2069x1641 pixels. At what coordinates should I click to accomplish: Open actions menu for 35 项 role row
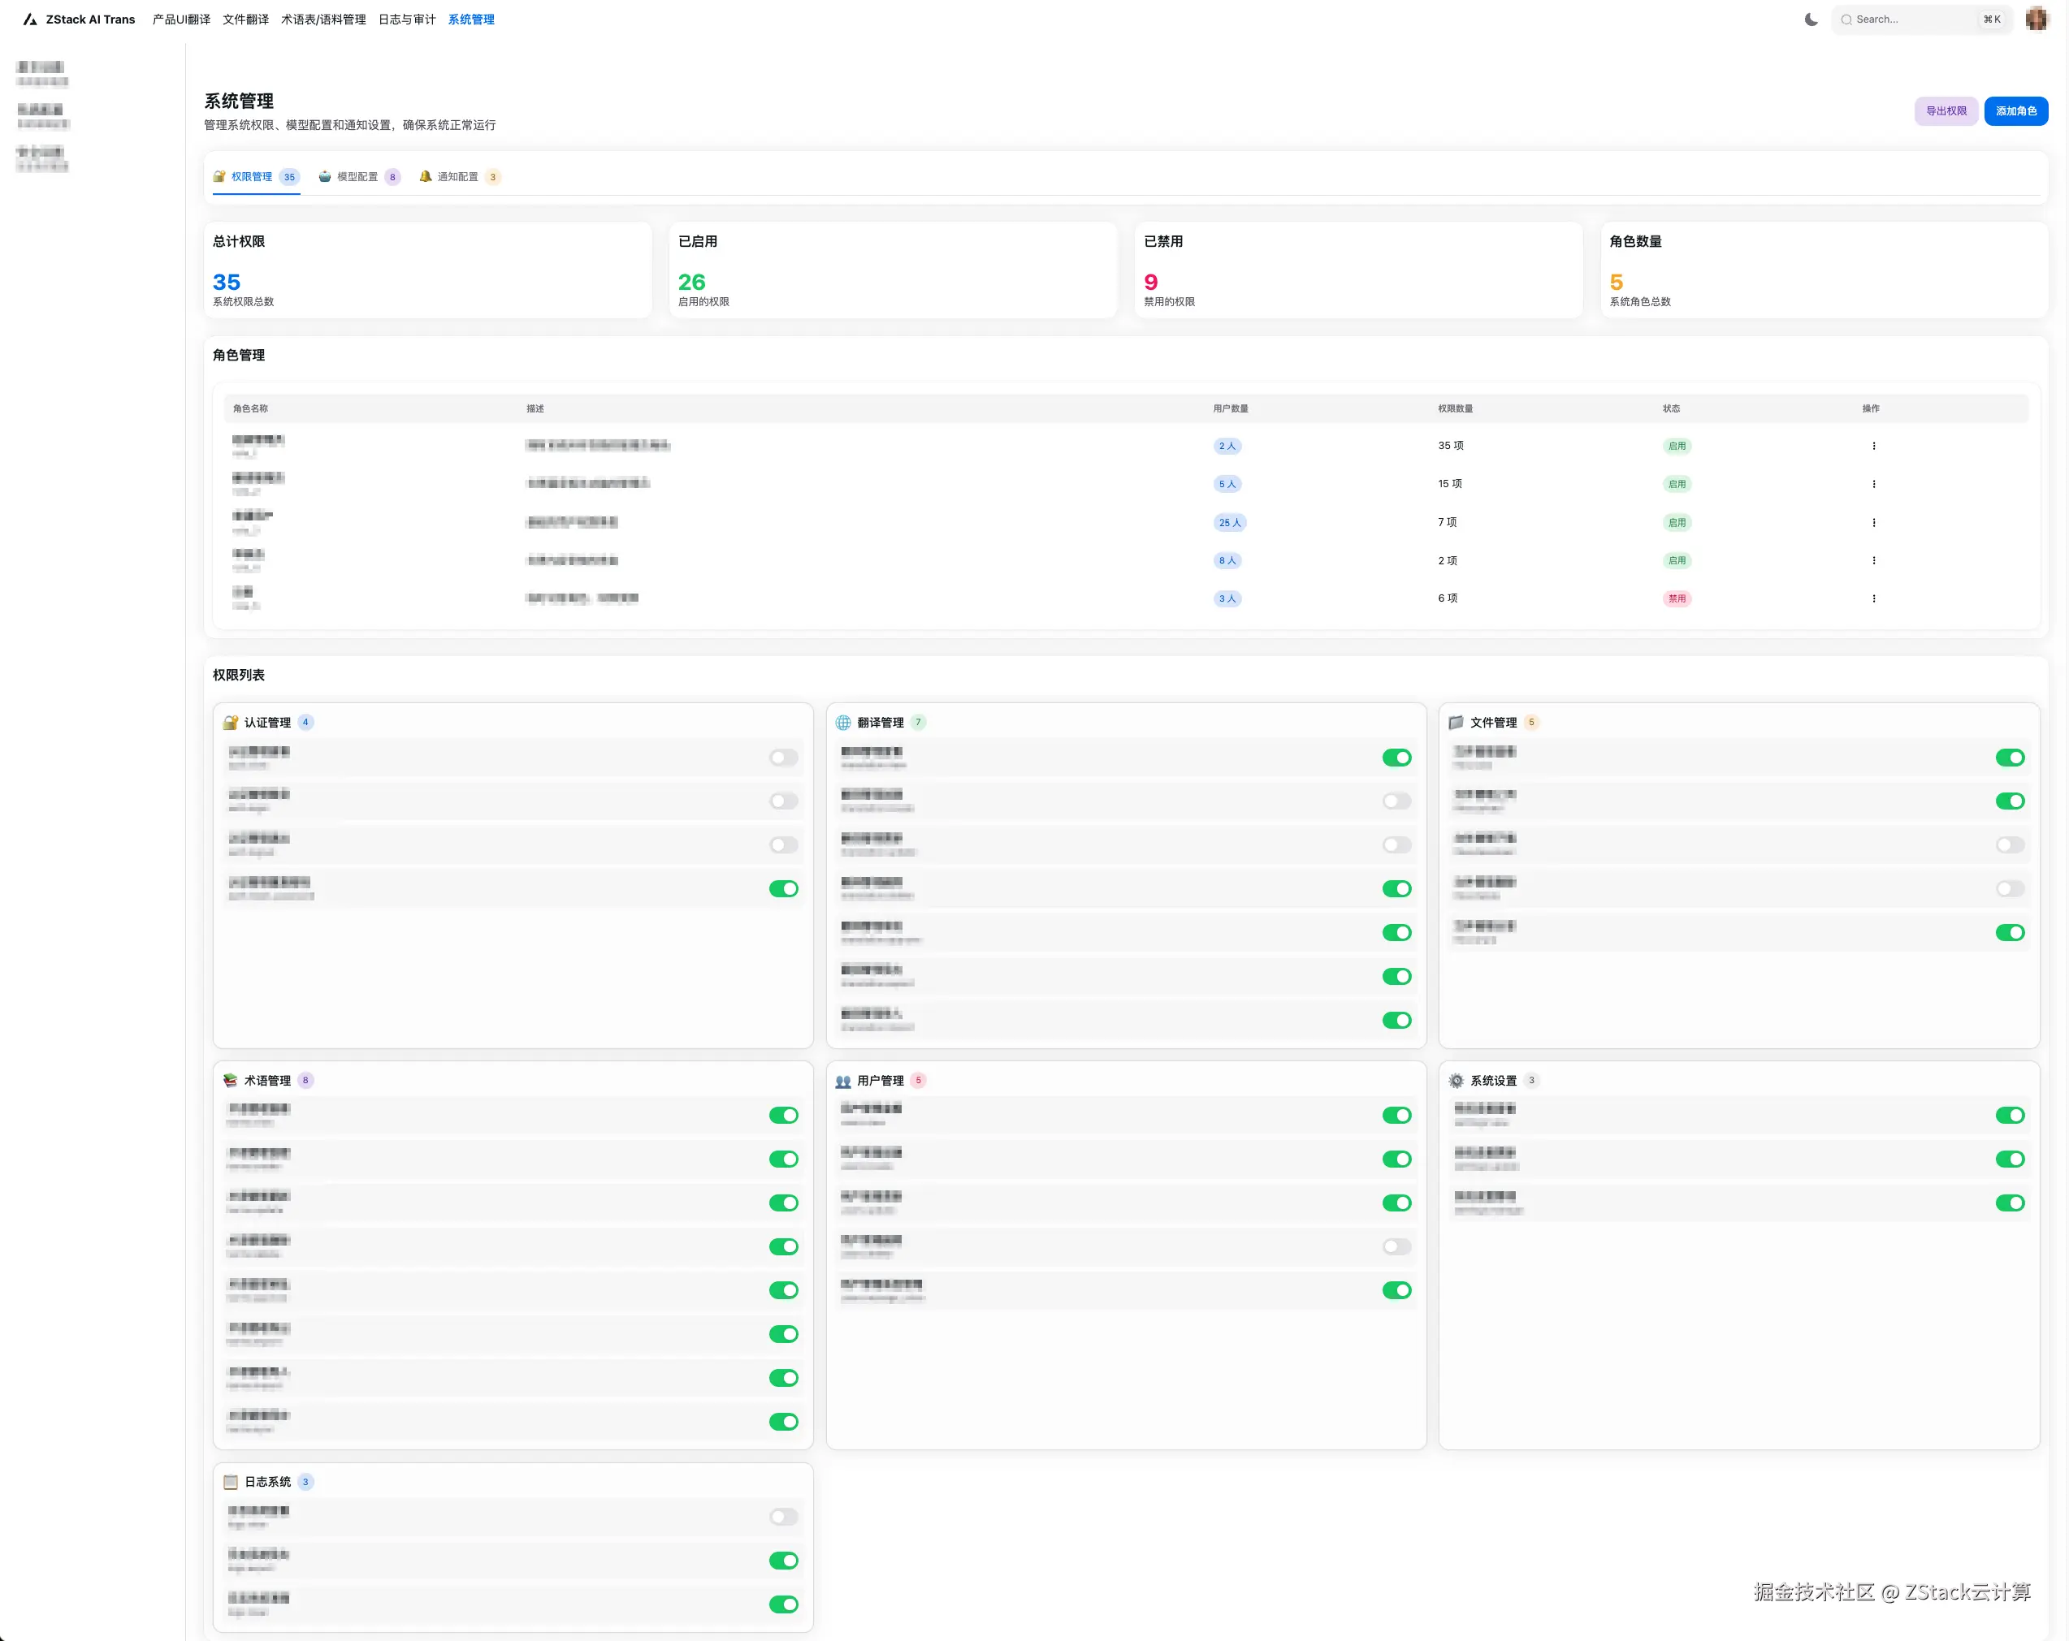tap(1873, 446)
